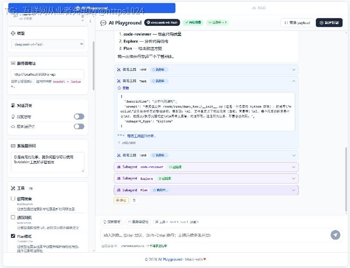Toggle the 服务端记忆 chip above the message box
The width and height of the screenshot is (350, 268).
(138, 222)
